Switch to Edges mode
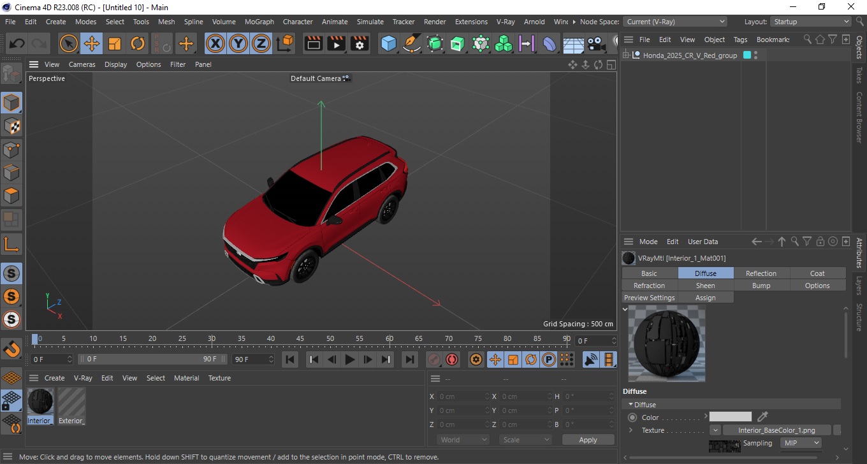The height and width of the screenshot is (464, 867). coord(11,173)
